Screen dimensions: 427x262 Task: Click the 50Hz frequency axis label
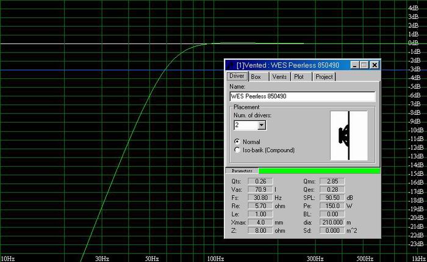(152, 258)
